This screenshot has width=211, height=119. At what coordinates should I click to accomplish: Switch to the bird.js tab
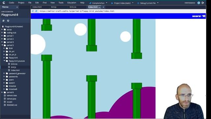pos(54,7)
